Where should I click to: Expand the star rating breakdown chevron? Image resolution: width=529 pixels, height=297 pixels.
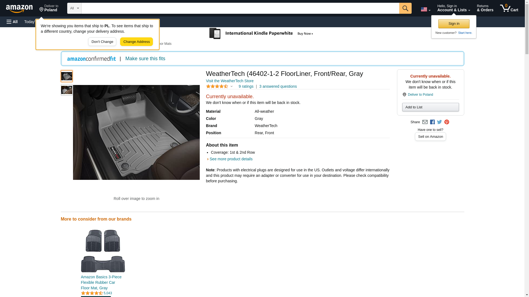pyautogui.click(x=231, y=87)
